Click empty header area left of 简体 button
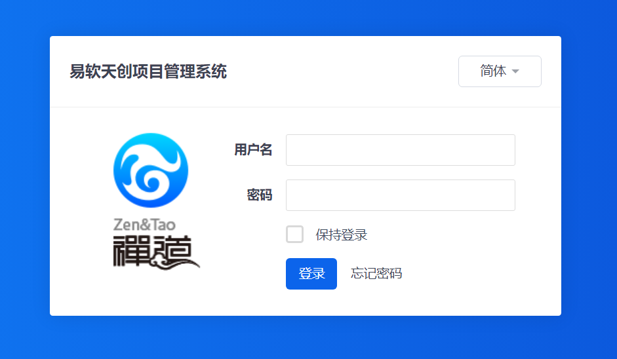 pos(342,71)
